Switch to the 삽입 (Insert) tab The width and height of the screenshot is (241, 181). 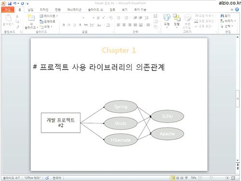[x=30, y=10]
